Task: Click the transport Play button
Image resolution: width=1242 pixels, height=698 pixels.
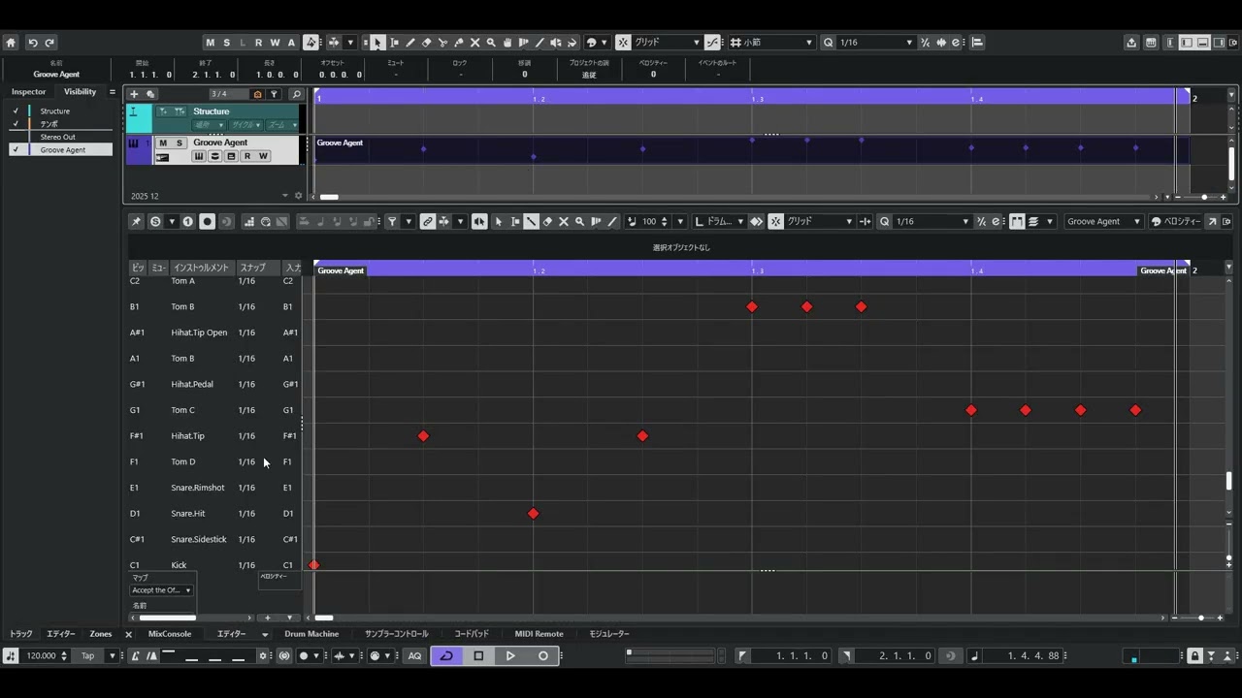Action: [510, 656]
